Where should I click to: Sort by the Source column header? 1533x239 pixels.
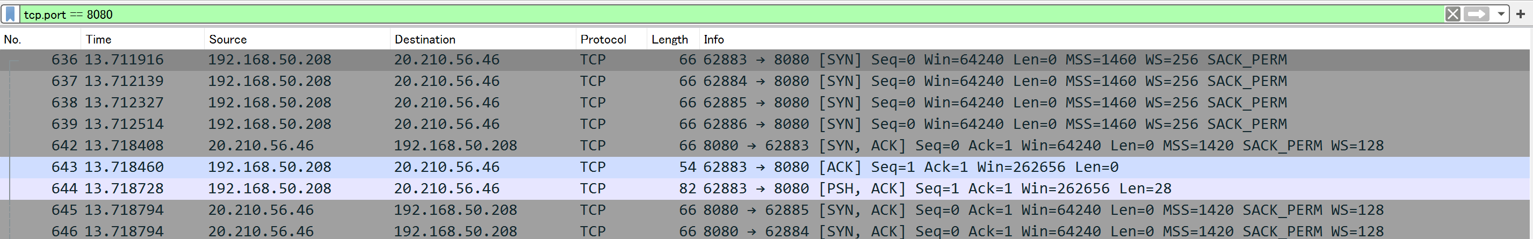click(x=297, y=39)
